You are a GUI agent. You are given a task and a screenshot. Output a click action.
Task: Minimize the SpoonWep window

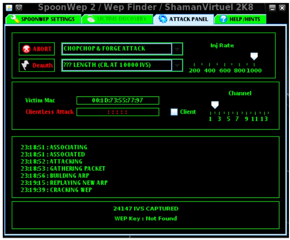tap(272, 8)
